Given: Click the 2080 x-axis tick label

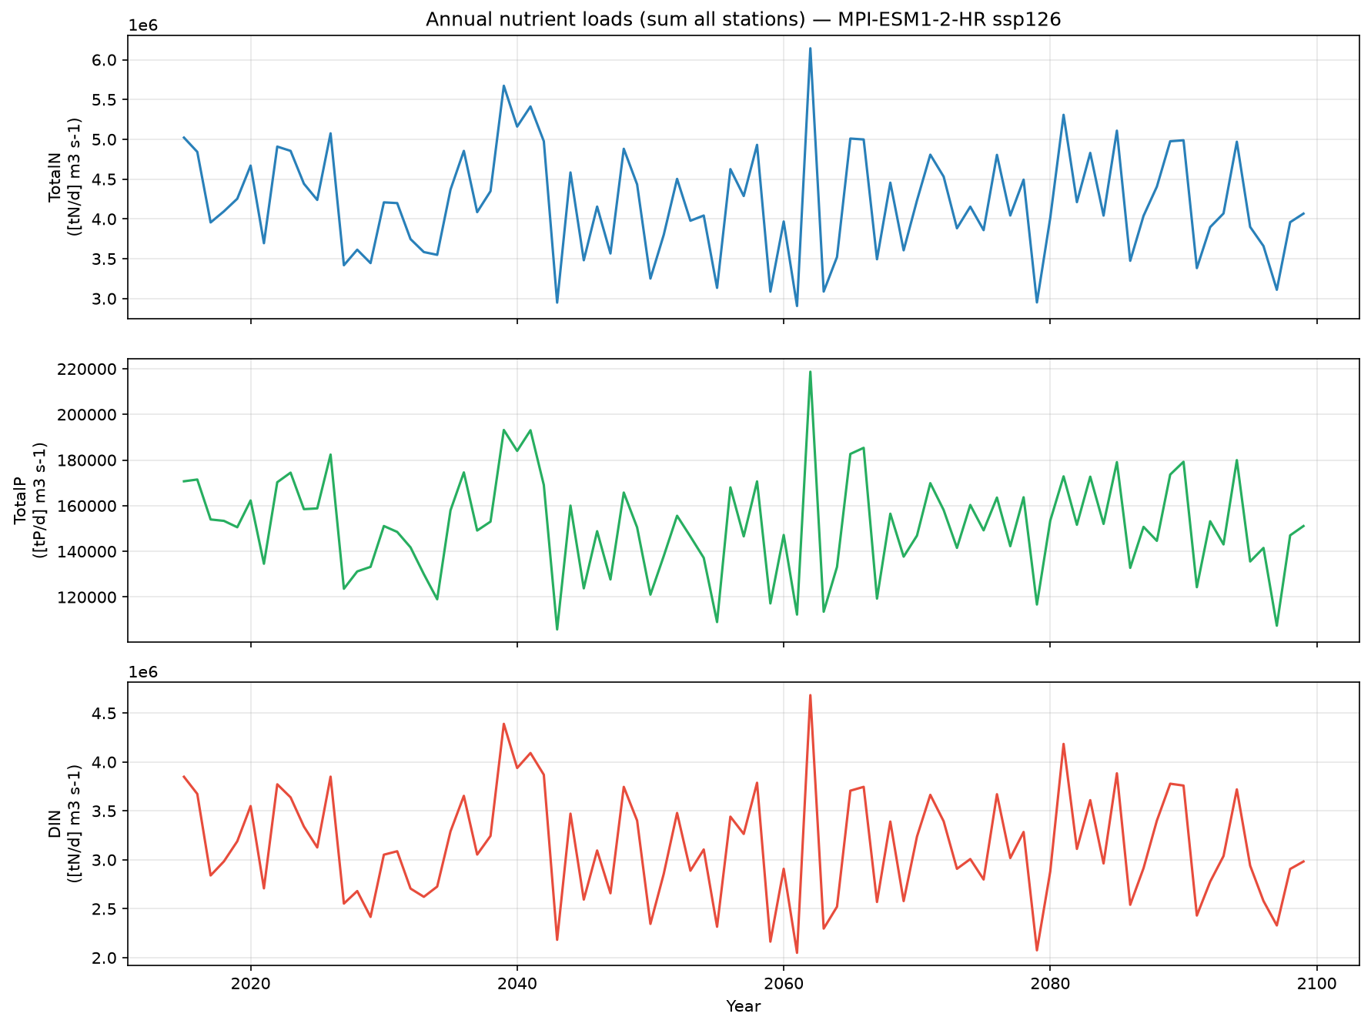Looking at the screenshot, I should tap(1049, 983).
